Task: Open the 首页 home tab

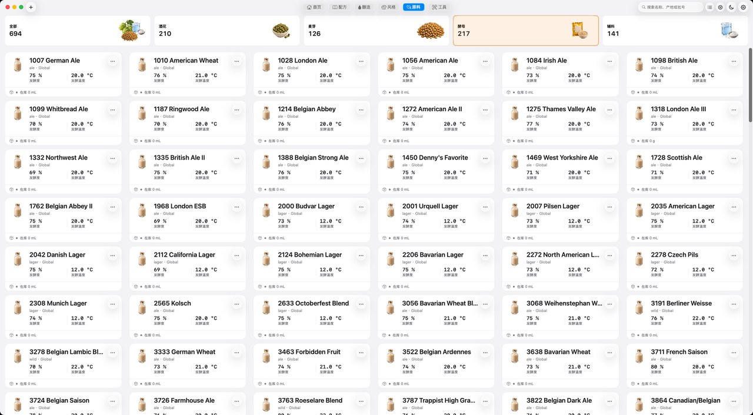Action: (314, 7)
